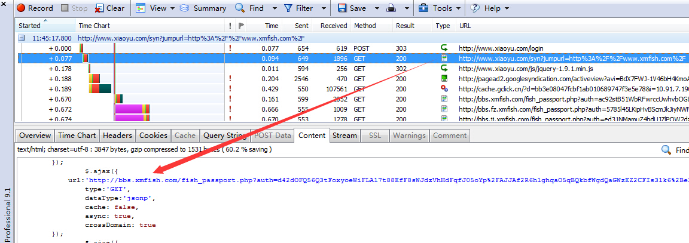Open the Help dropdown menu
The height and width of the screenshot is (243, 689).
click(490, 8)
